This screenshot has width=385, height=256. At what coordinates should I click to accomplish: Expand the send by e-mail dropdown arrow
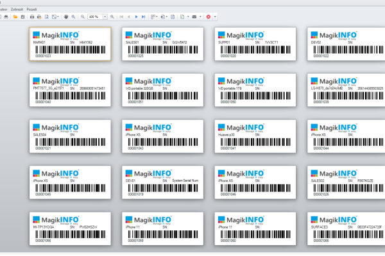tap(200, 17)
